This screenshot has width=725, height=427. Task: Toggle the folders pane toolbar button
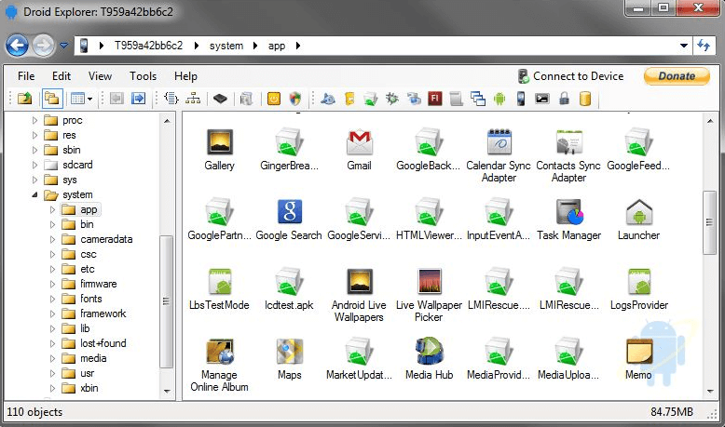pos(52,98)
